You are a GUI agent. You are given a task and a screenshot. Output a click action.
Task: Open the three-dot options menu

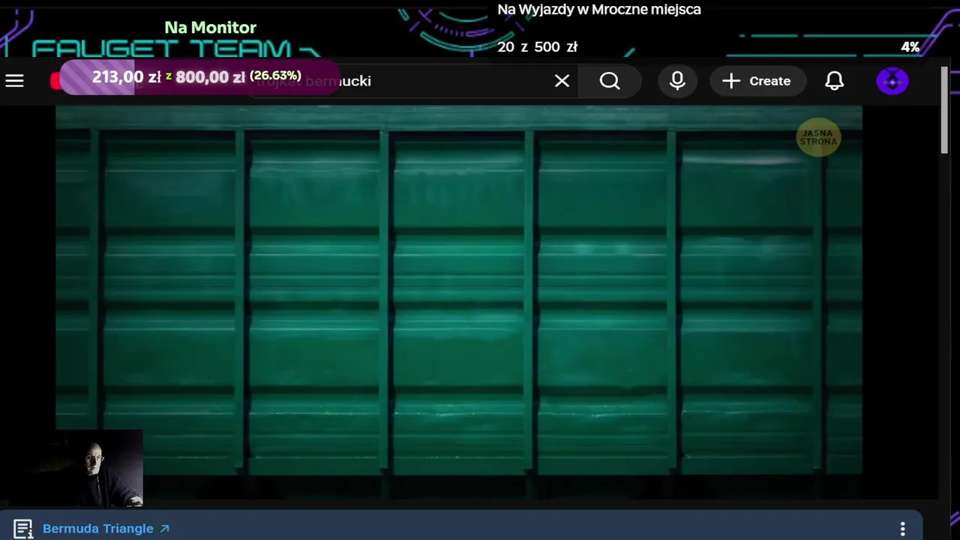coord(903,529)
